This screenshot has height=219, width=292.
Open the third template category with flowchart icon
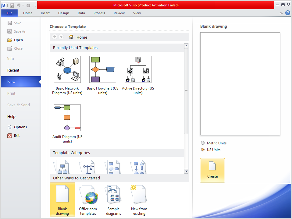click(113, 167)
